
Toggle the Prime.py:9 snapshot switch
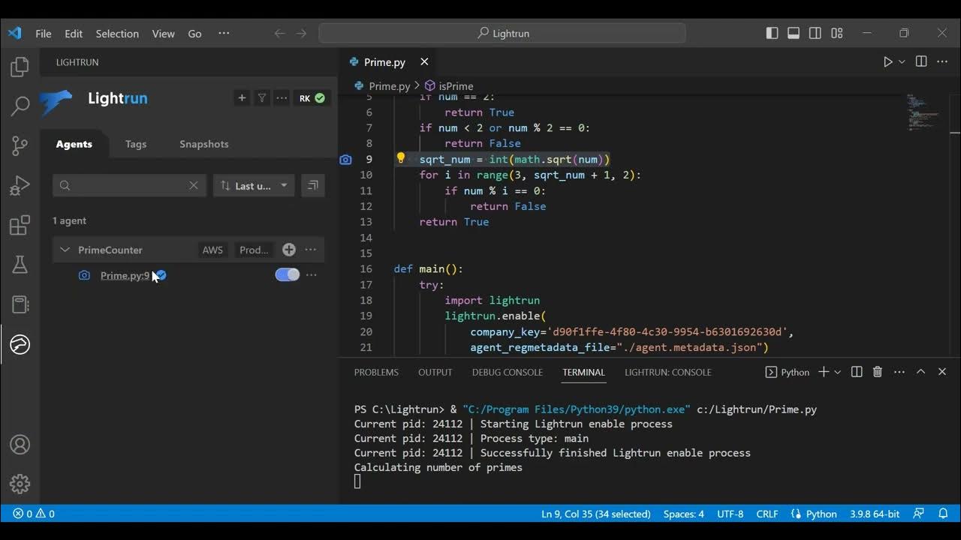pos(288,275)
